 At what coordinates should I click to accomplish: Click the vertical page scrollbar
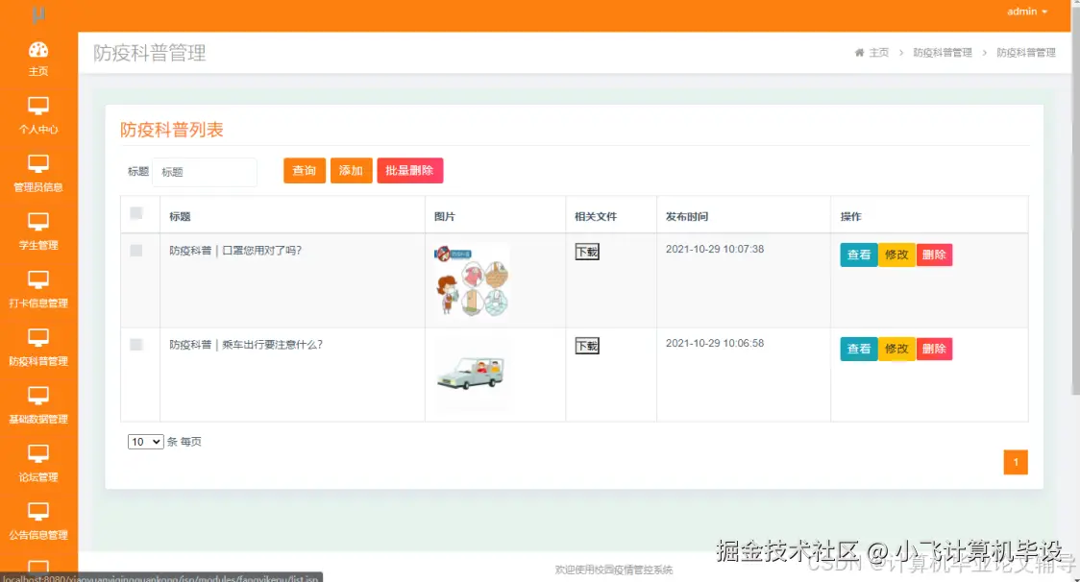click(1075, 200)
